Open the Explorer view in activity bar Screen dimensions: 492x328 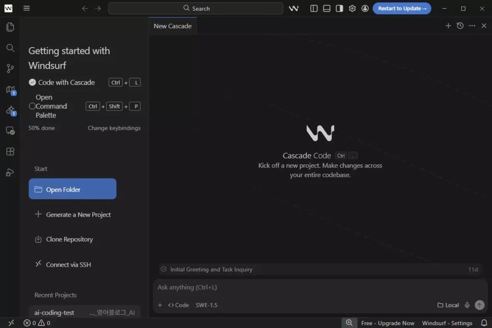point(10,27)
